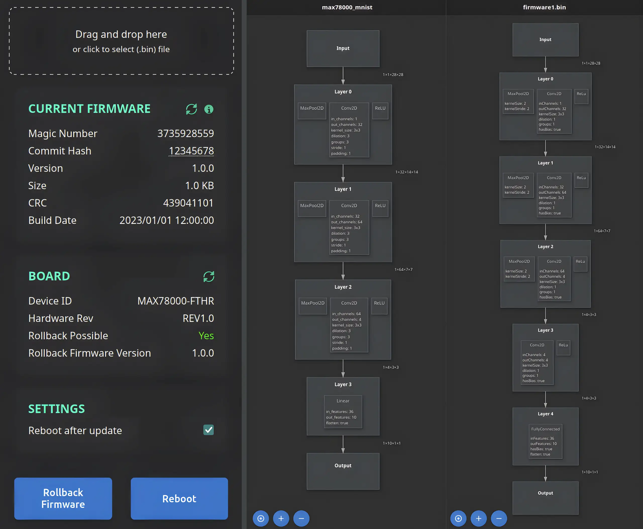Select Layer 2 Conv2D in max78000_mnist

pyautogui.click(x=349, y=325)
